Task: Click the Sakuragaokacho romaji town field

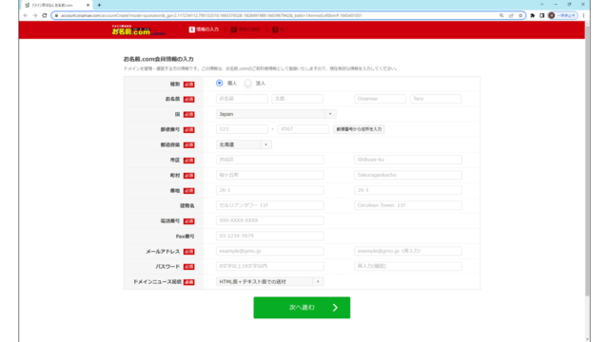Action: (408, 175)
